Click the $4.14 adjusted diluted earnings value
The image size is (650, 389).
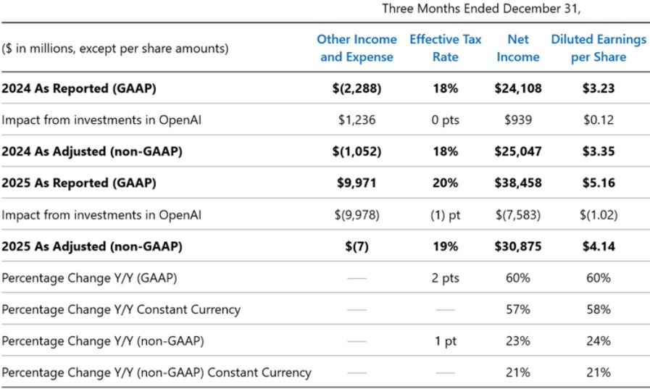point(598,246)
